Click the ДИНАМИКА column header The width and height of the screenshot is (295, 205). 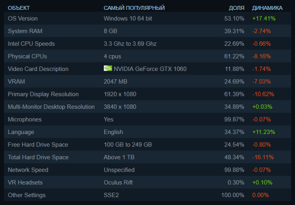click(x=267, y=8)
